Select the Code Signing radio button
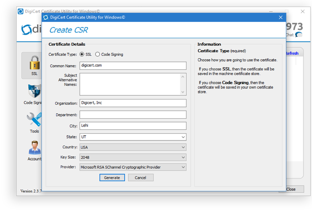Screen dimensions: 312x219 (98, 54)
